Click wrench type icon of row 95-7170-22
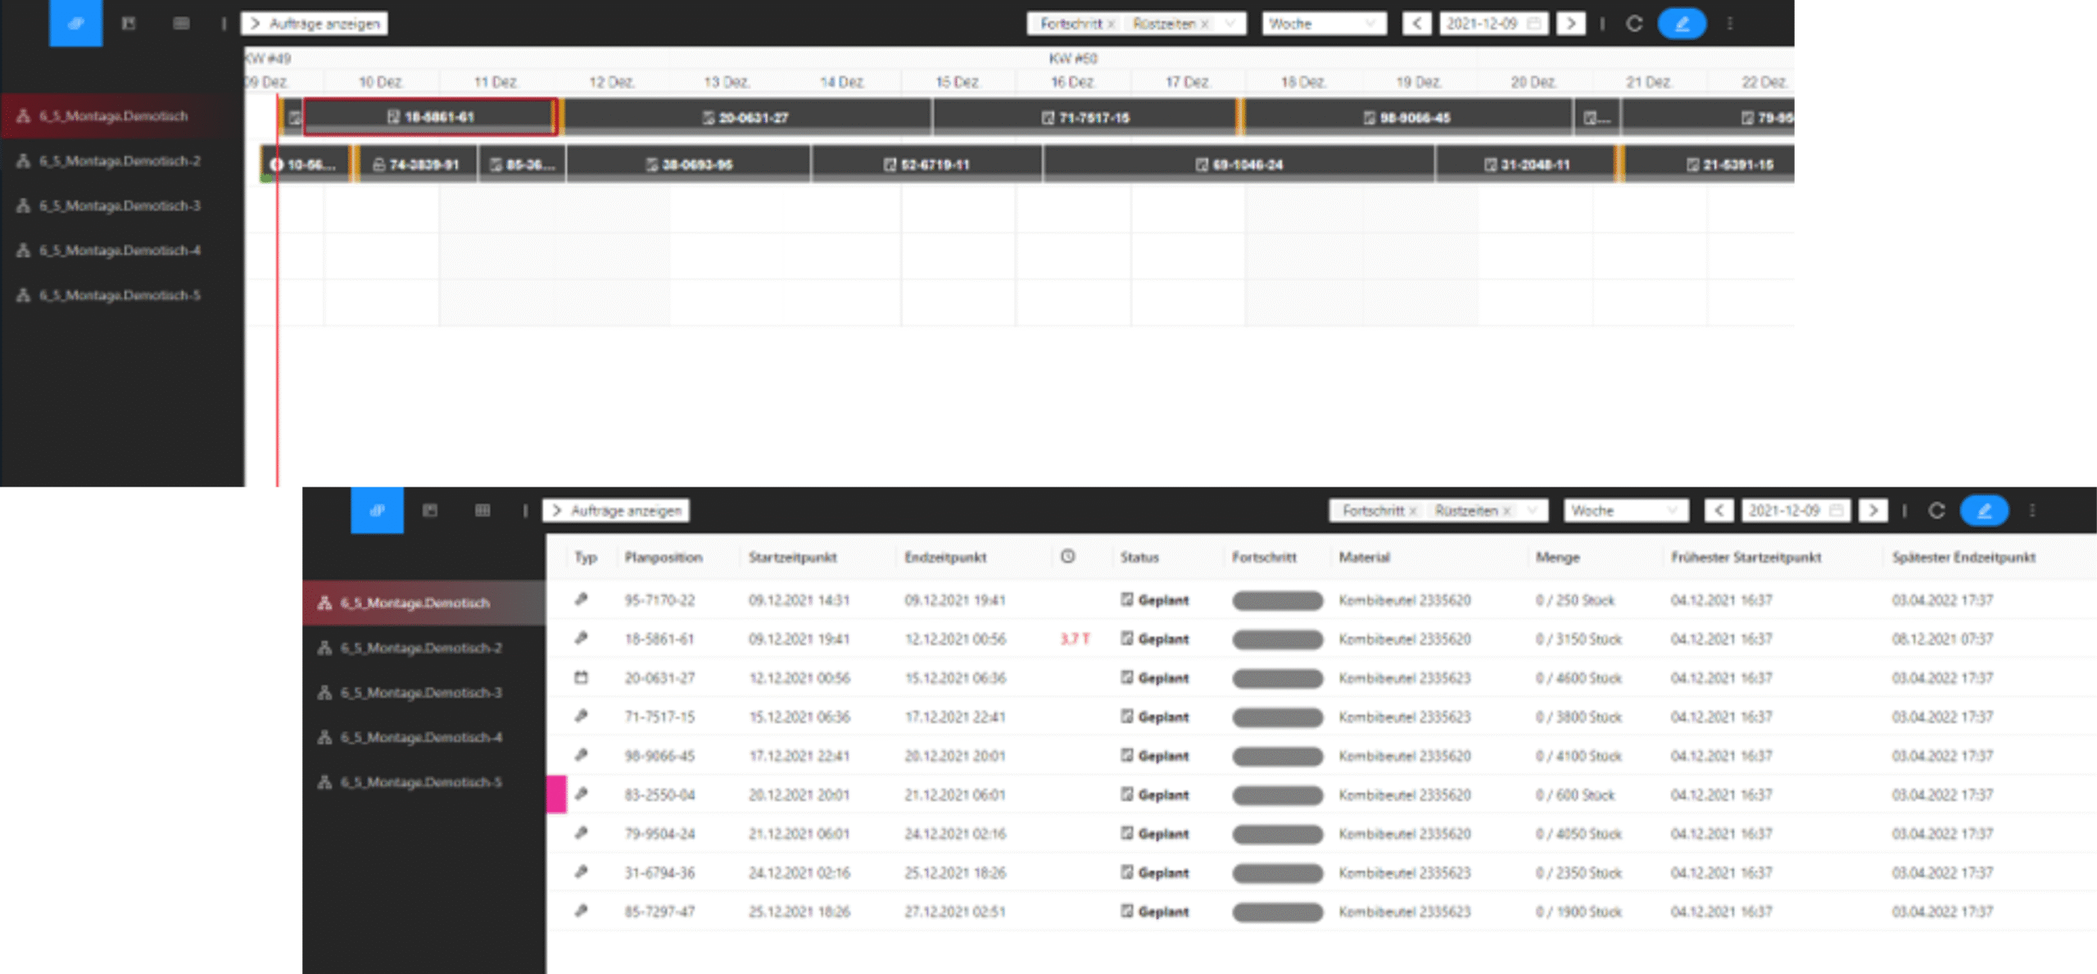 (581, 600)
